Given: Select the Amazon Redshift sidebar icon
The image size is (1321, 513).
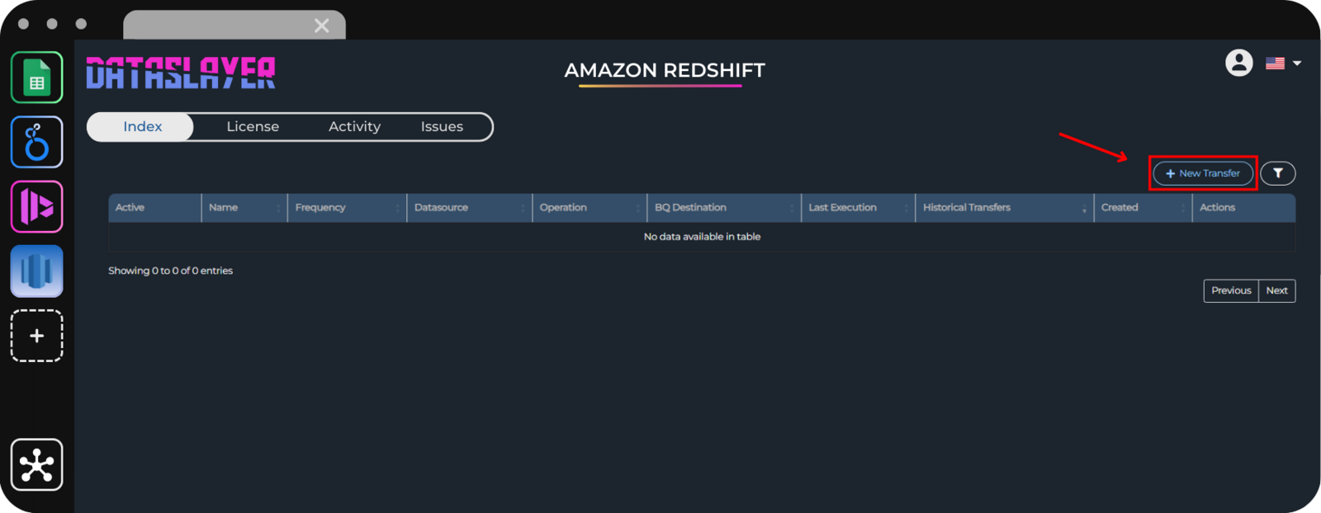Looking at the screenshot, I should (x=36, y=271).
